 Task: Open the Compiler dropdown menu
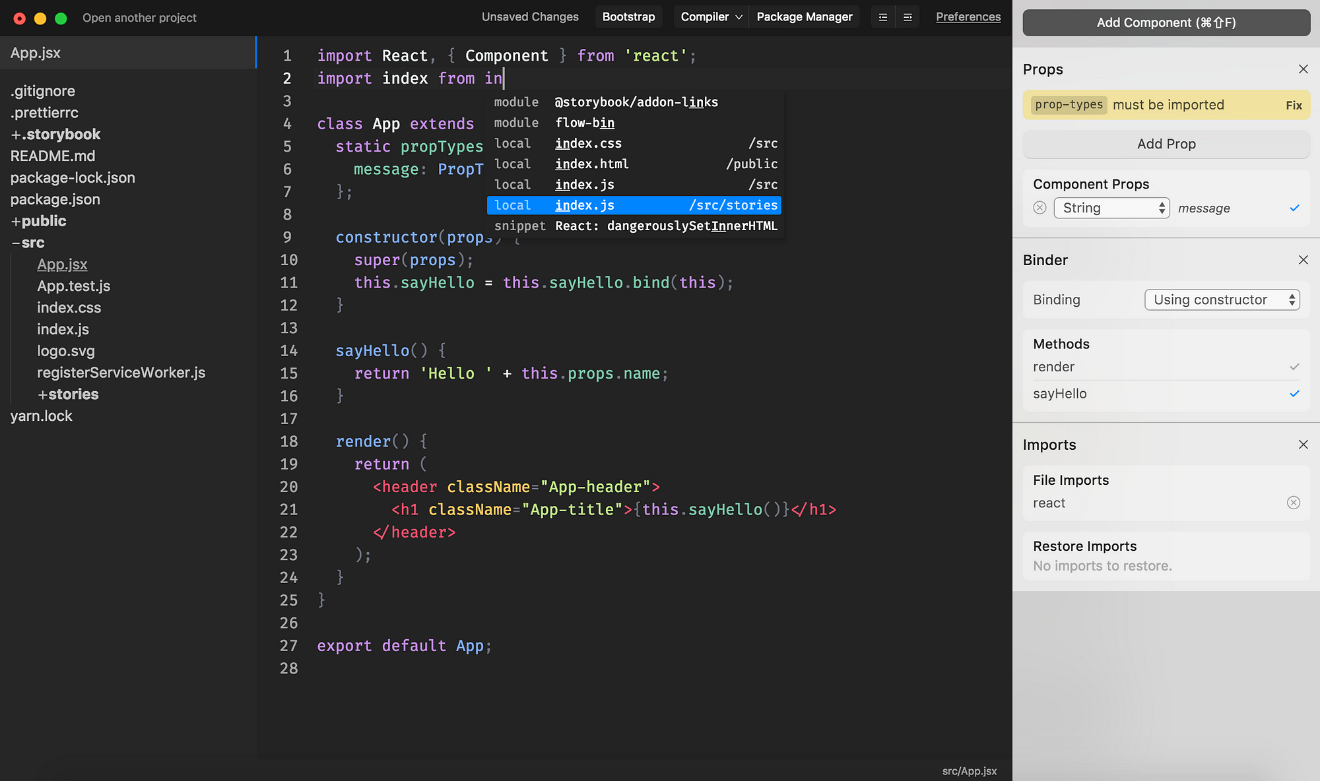[709, 16]
